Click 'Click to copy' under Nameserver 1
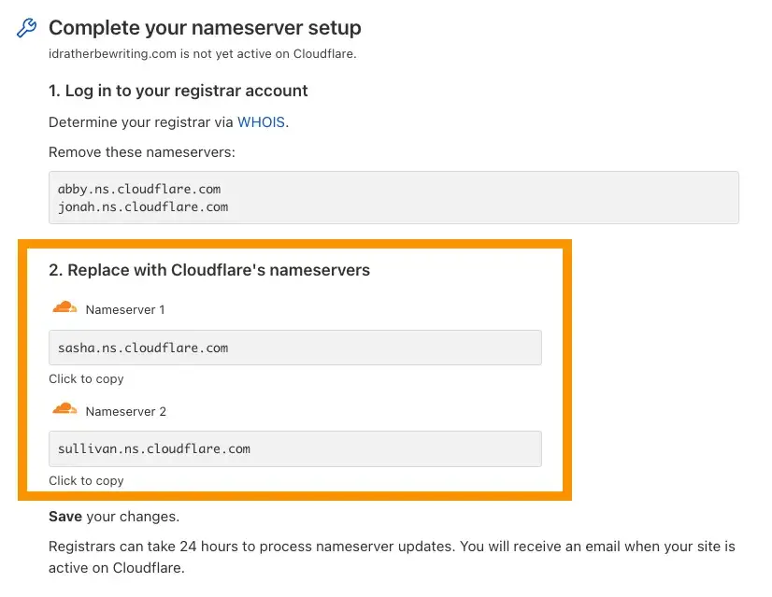 pos(86,379)
